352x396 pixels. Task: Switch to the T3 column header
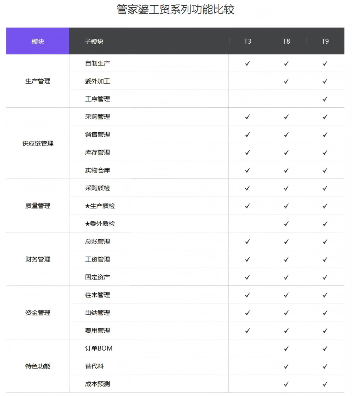point(248,41)
